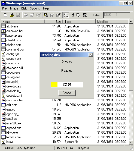The image size is (134, 151).
Task: Select the deloldos.ex_ file name
Action: point(14,86)
